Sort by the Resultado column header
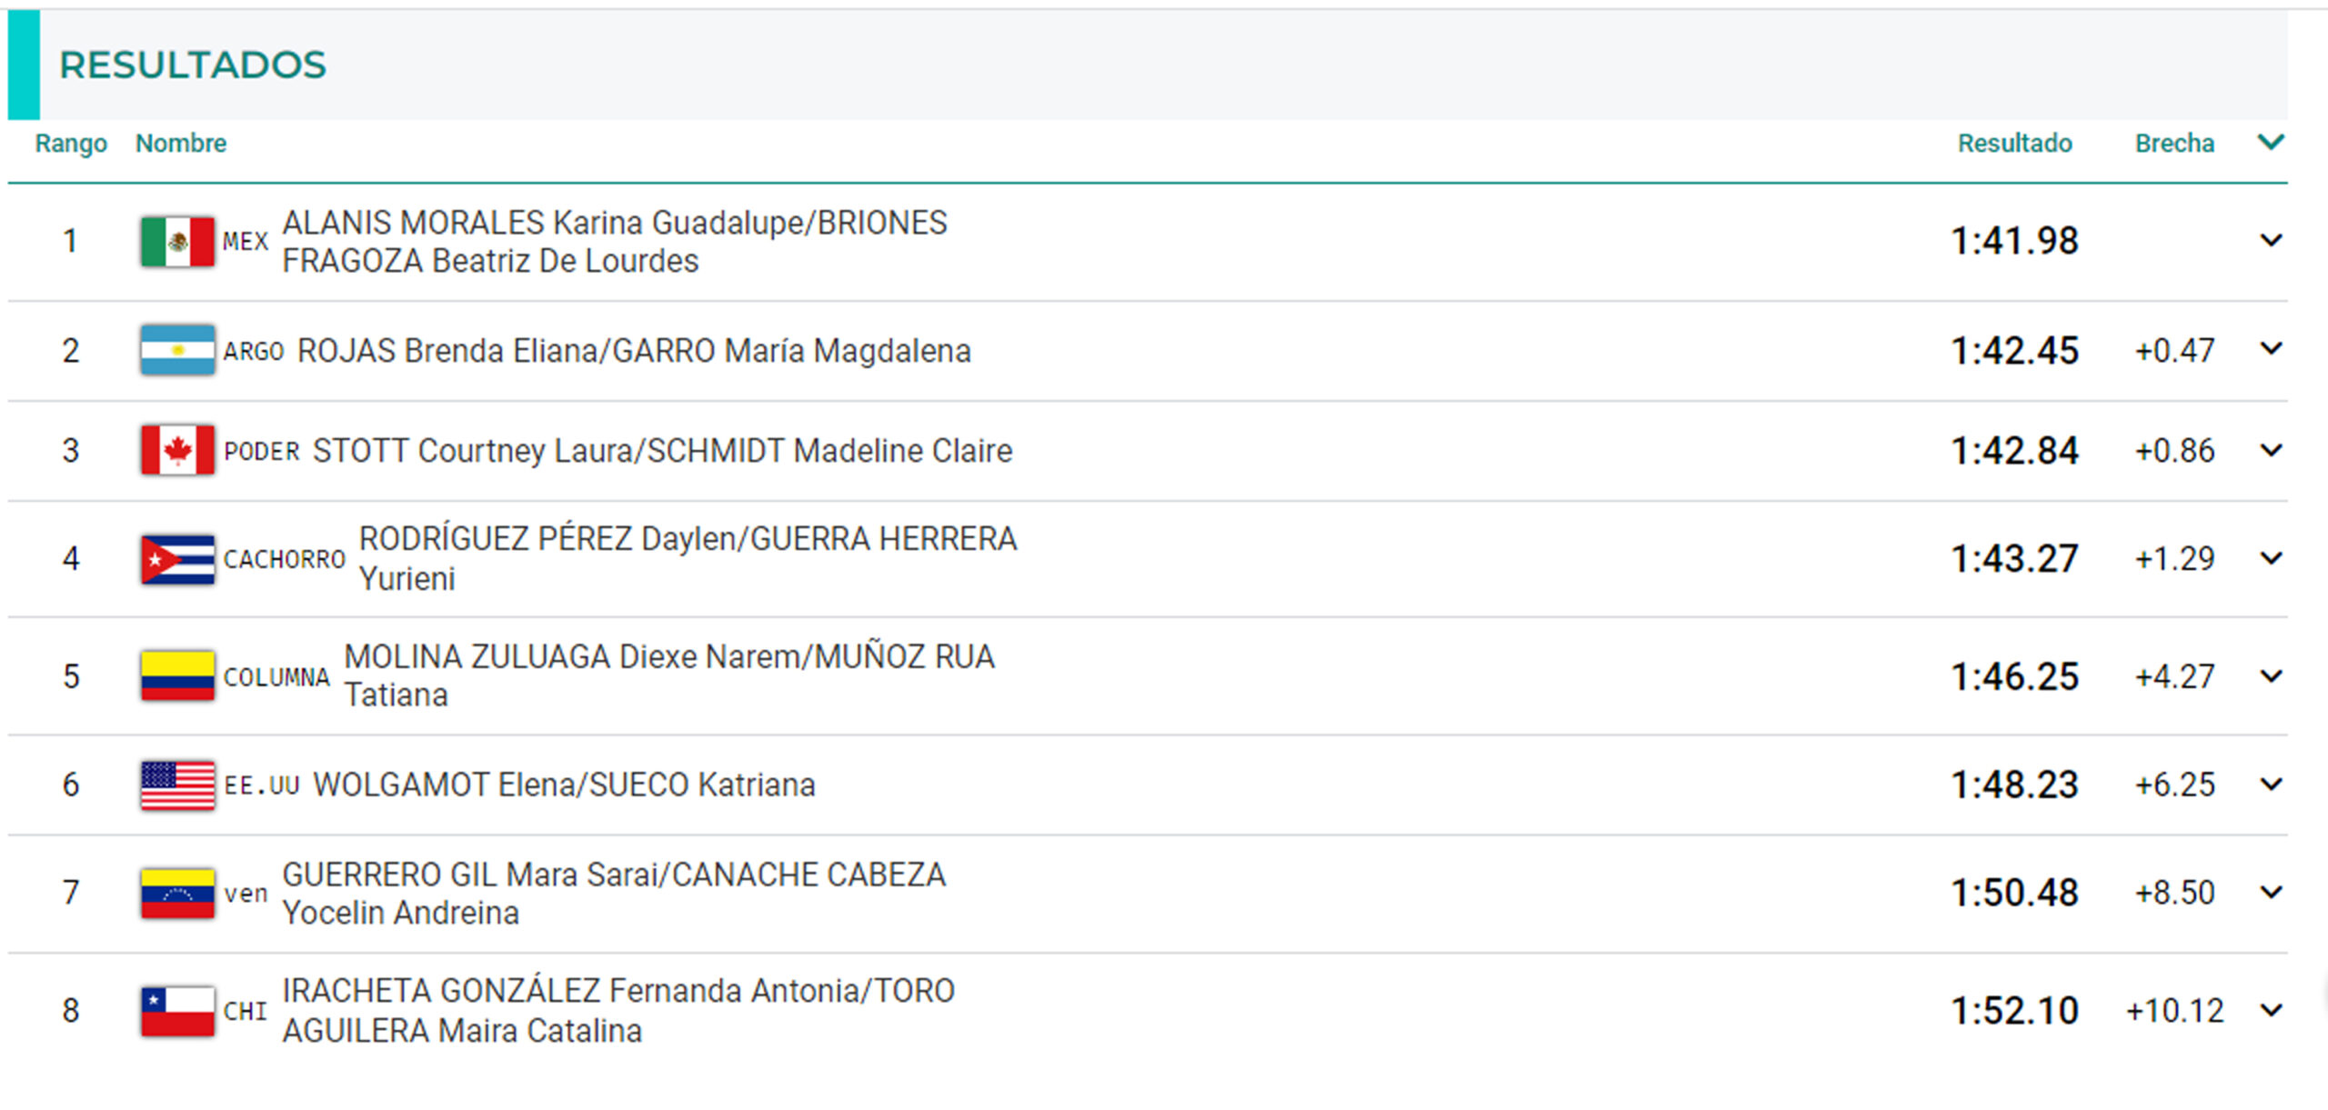Viewport: 2328px width, 1110px height. pyautogui.click(x=2014, y=144)
